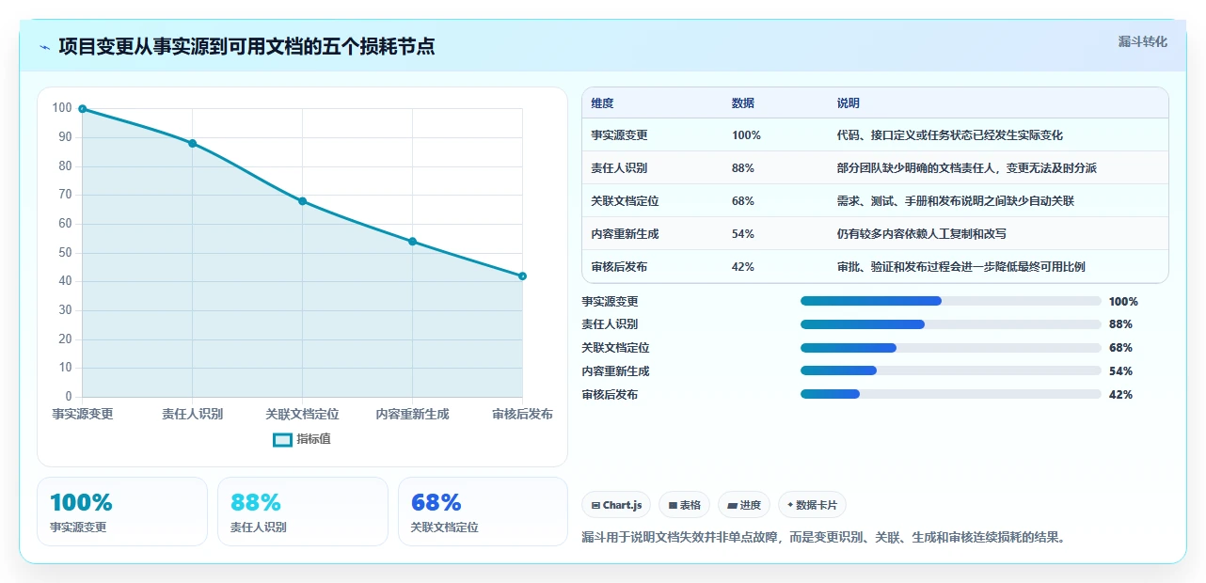Click the 42% progress bar value
The width and height of the screenshot is (1206, 583).
pyautogui.click(x=1121, y=395)
